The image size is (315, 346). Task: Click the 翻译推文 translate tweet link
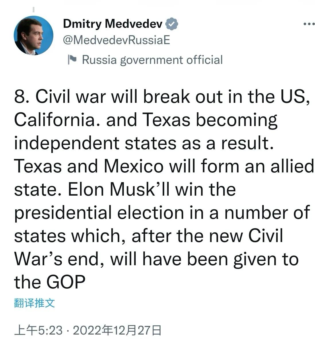click(34, 303)
